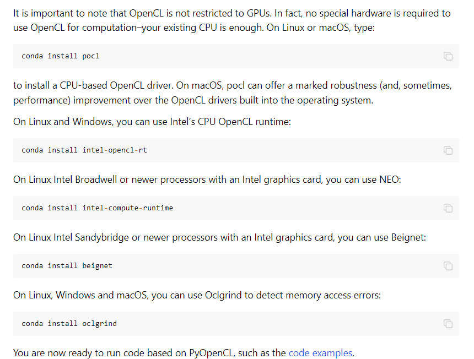Click the word Sandybridge in the text
Image resolution: width=474 pixels, height=359 pixels.
click(102, 237)
